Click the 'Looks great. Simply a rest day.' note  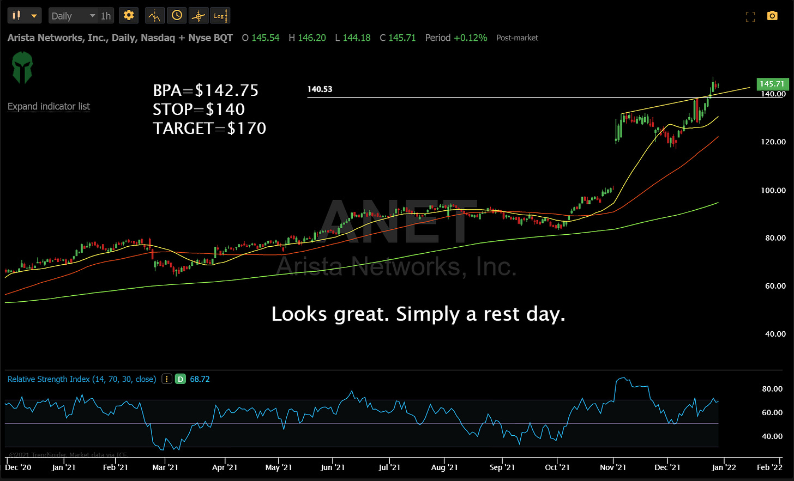point(418,314)
